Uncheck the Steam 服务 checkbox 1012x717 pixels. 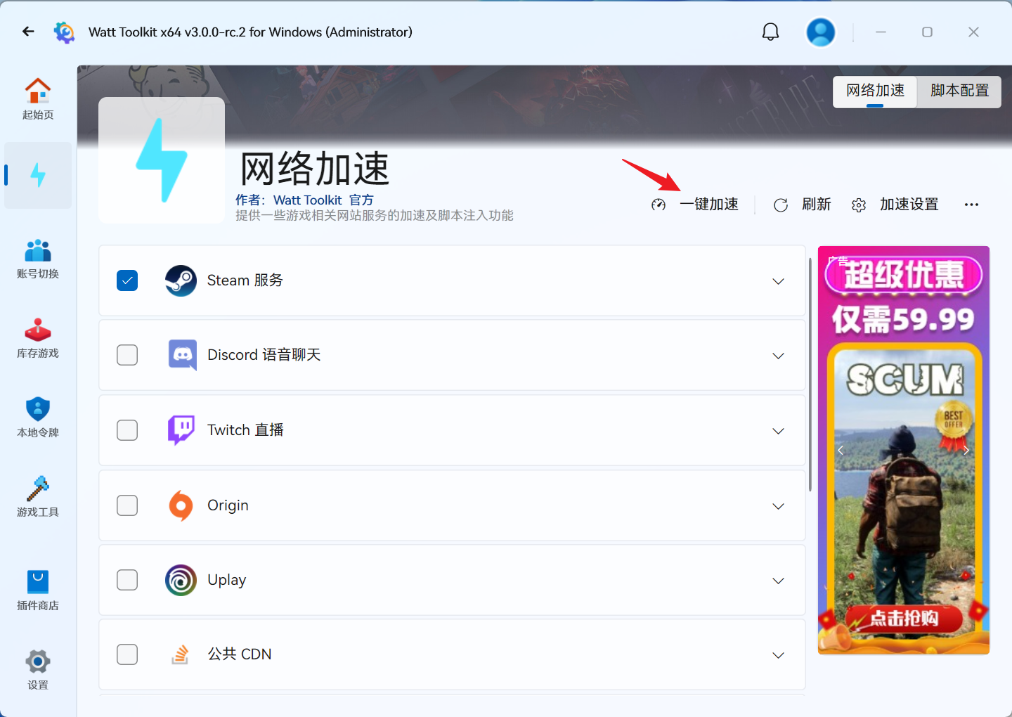(127, 280)
